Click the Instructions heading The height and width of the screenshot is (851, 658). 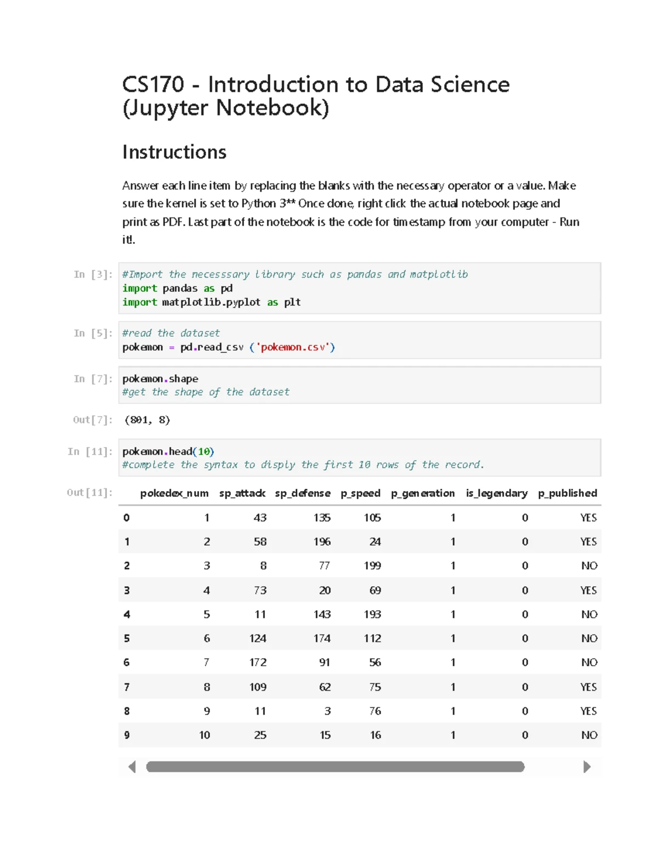pos(174,152)
